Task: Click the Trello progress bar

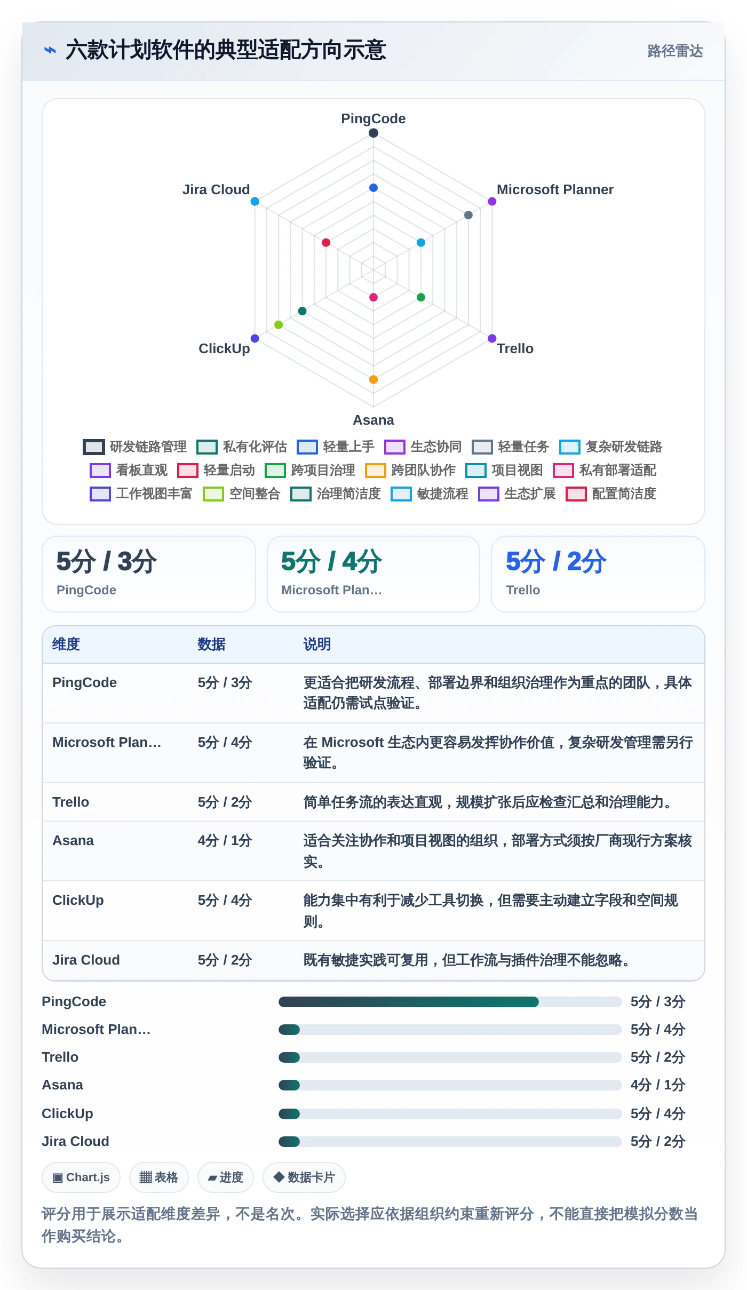Action: [x=450, y=1057]
